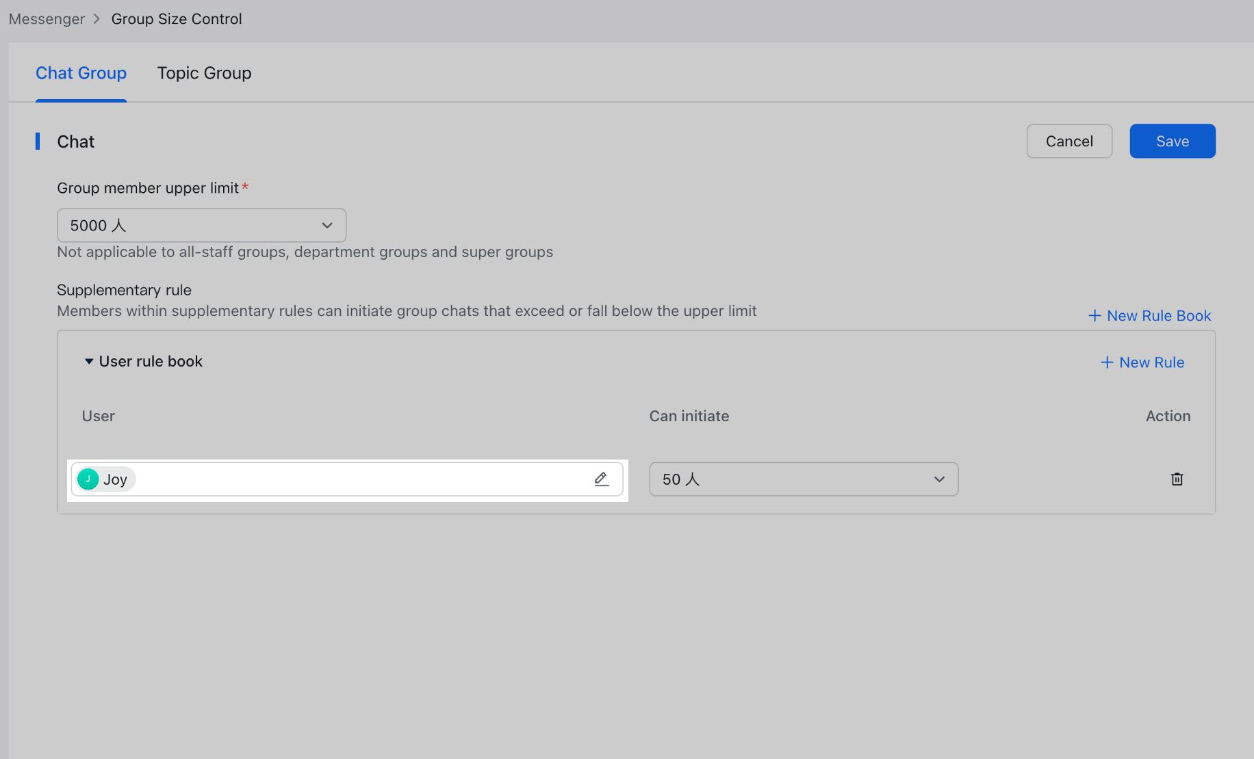
Task: Save the group size settings
Action: [1172, 141]
